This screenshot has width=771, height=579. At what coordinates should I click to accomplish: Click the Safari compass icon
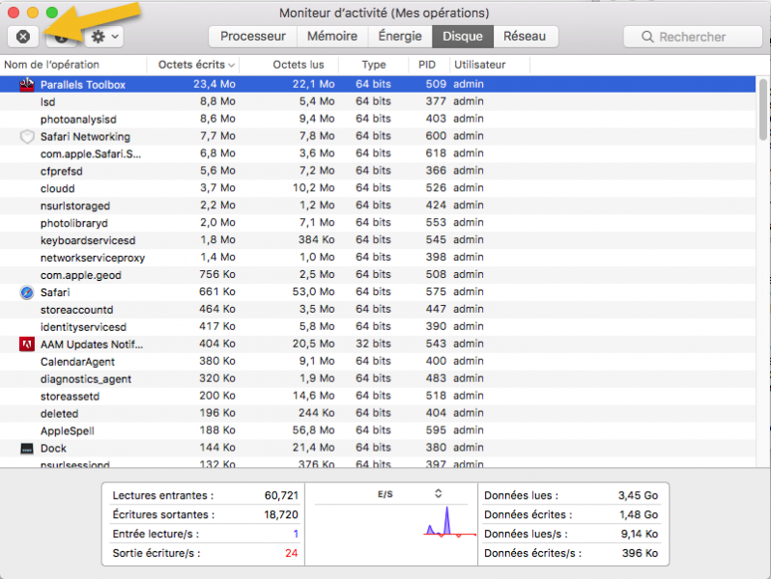coord(26,292)
